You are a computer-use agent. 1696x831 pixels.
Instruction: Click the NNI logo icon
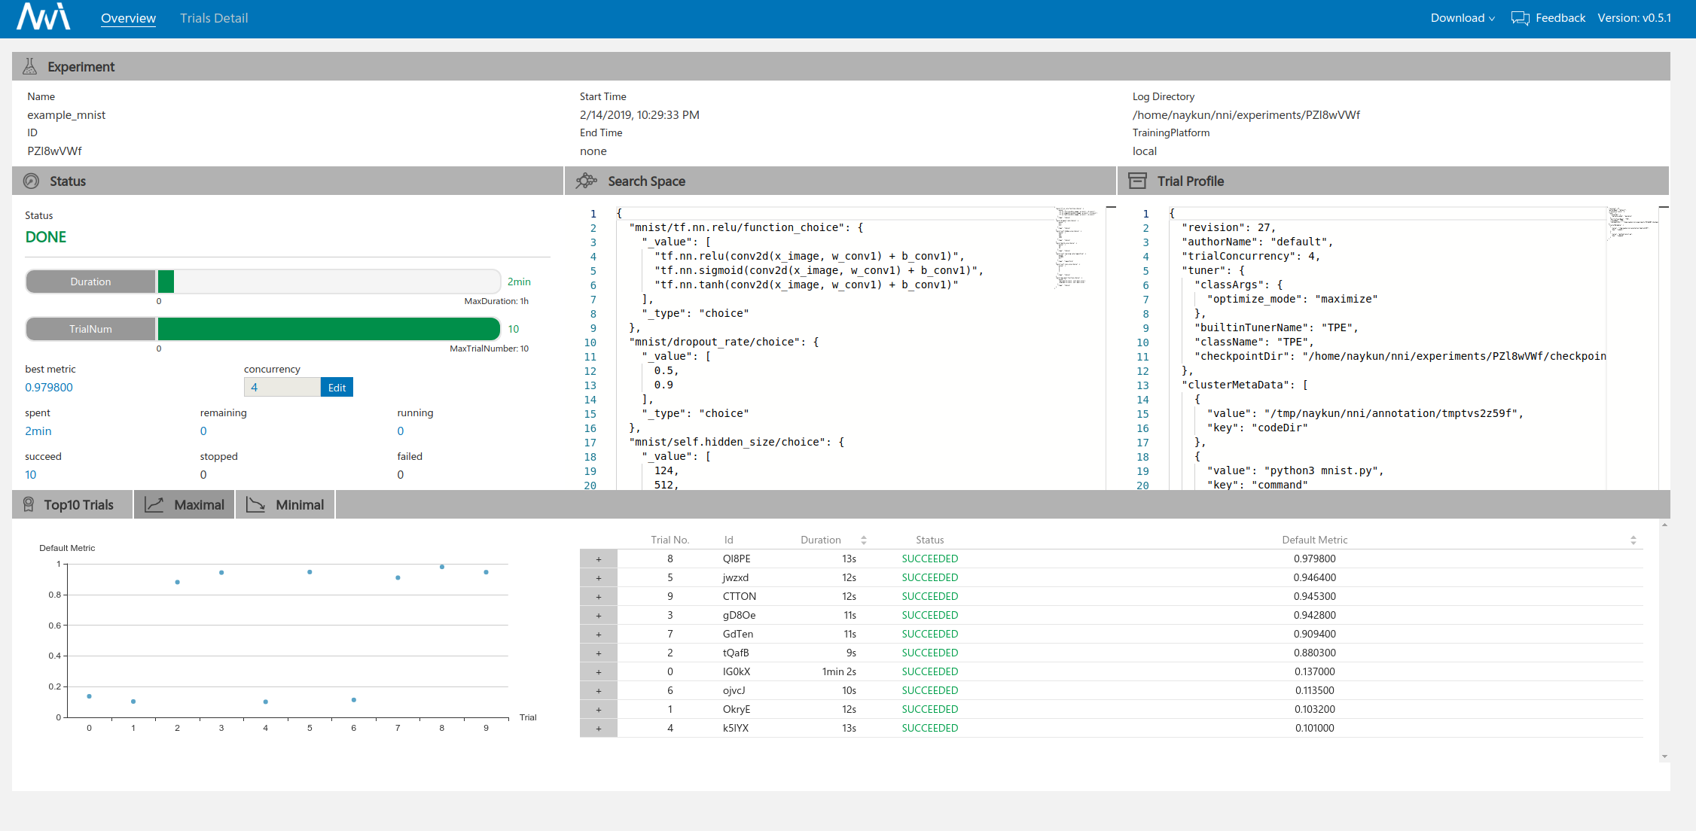[x=44, y=17]
